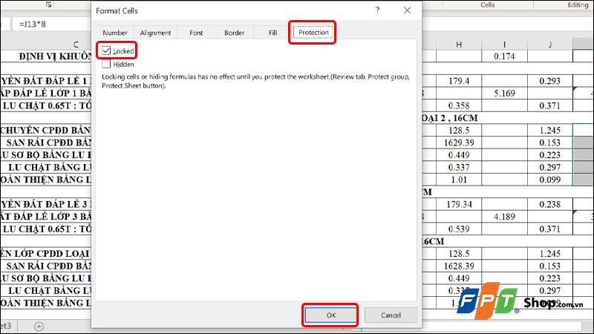Confirm with the OK button
Viewport: 594px width, 334px height.
coord(330,315)
